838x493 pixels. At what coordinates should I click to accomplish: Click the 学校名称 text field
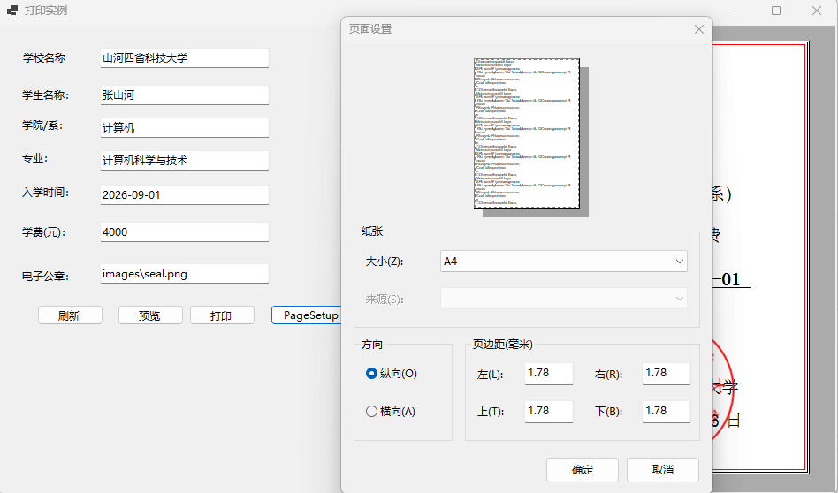(185, 57)
